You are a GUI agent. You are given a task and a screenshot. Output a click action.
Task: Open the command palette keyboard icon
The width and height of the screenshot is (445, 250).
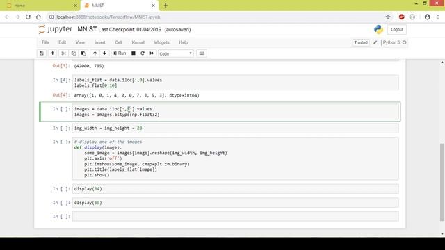202,53
